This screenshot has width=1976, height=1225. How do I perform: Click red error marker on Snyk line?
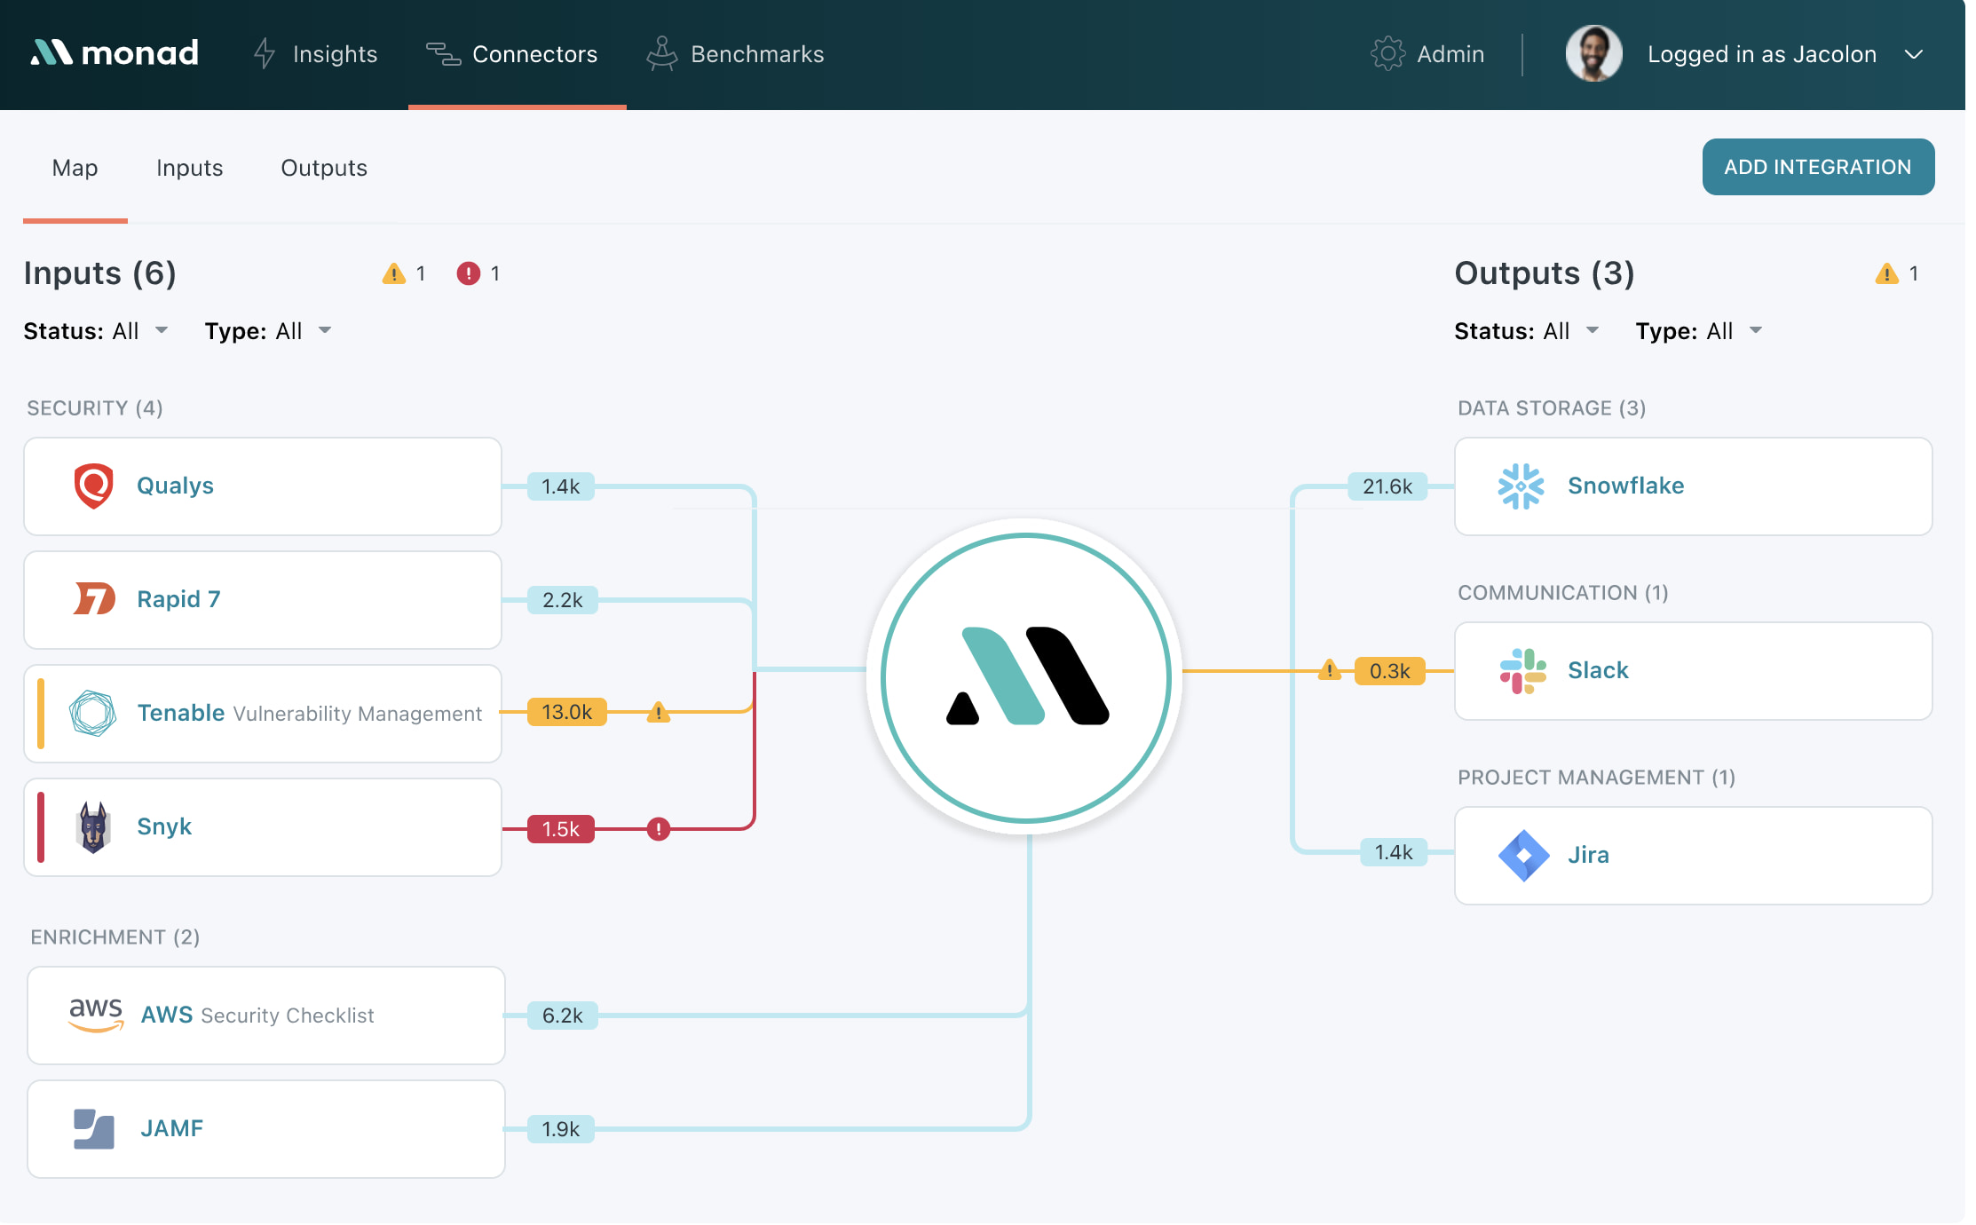(658, 829)
